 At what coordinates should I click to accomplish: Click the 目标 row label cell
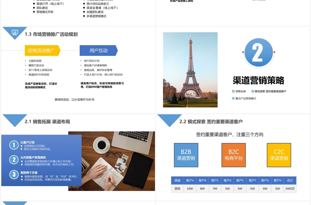point(177,189)
